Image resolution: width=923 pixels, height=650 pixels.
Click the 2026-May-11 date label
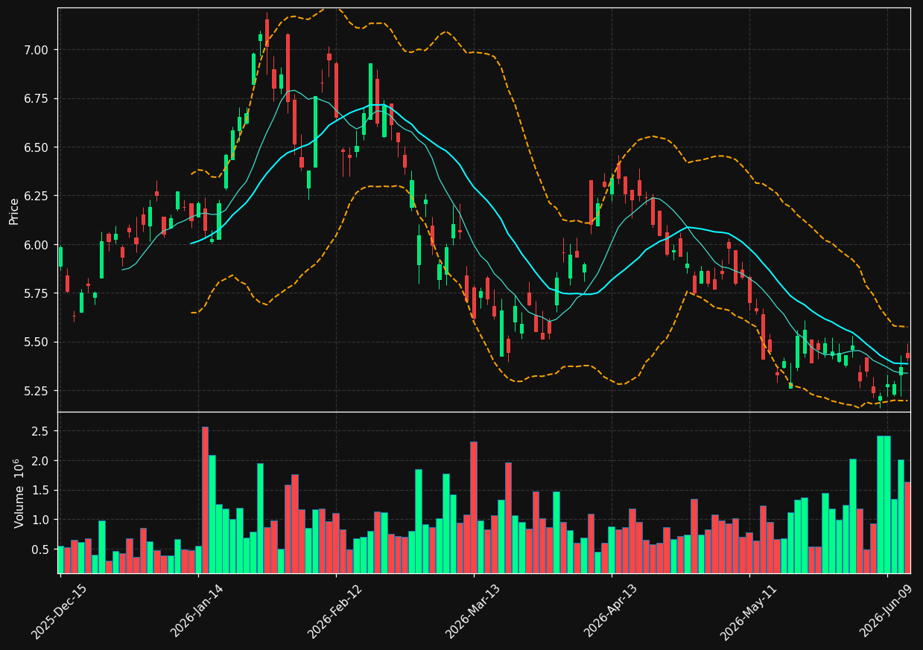tap(748, 611)
